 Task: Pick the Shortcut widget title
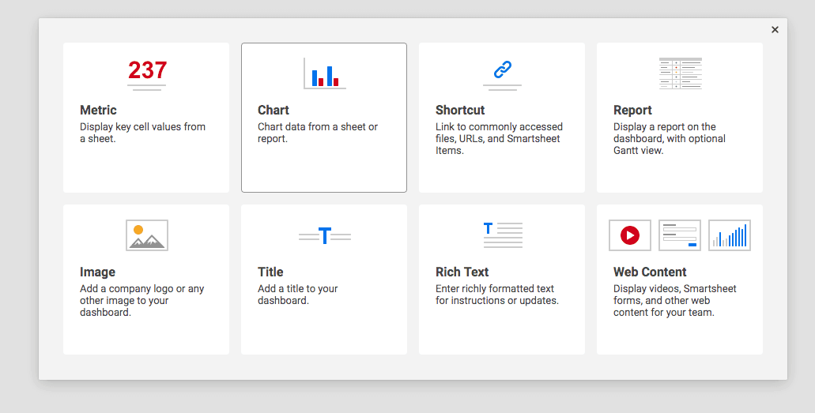(460, 111)
